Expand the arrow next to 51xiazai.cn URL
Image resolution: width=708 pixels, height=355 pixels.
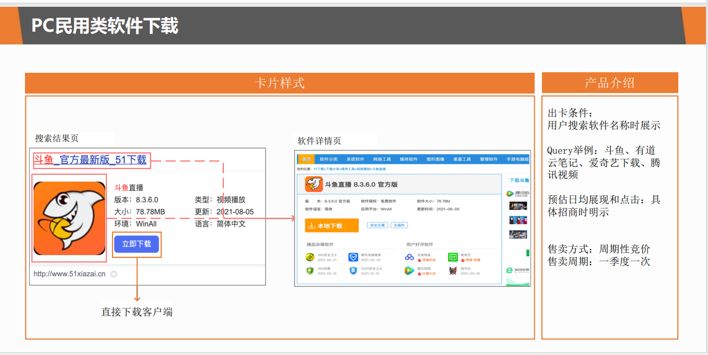[113, 274]
